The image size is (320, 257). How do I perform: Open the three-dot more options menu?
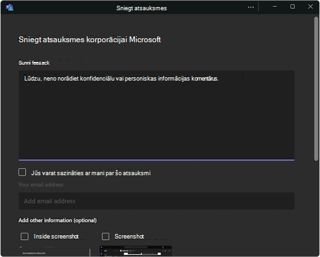(251, 7)
